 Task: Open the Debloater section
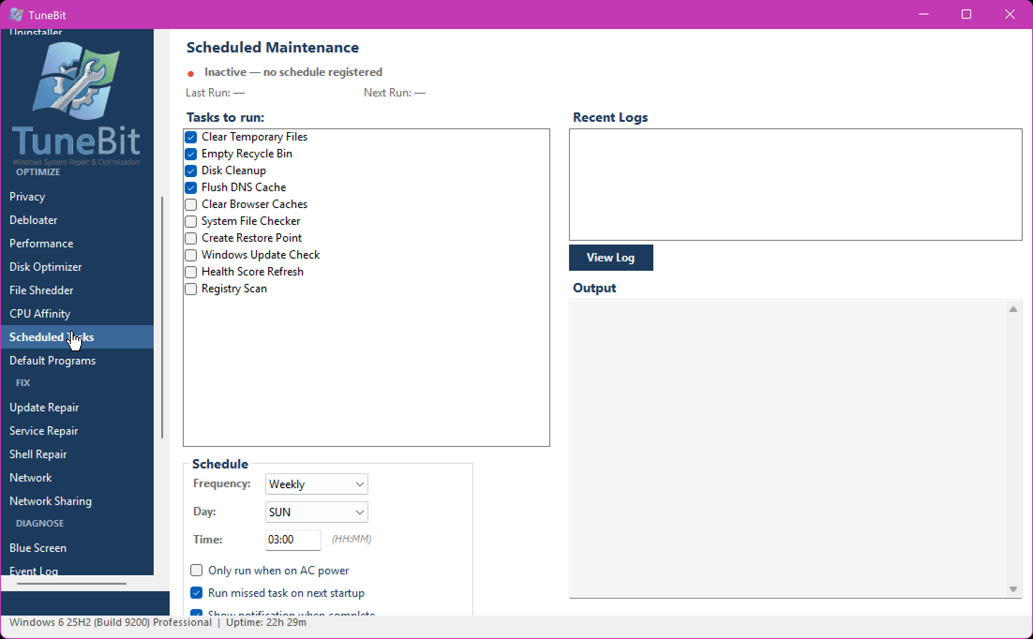(77, 220)
